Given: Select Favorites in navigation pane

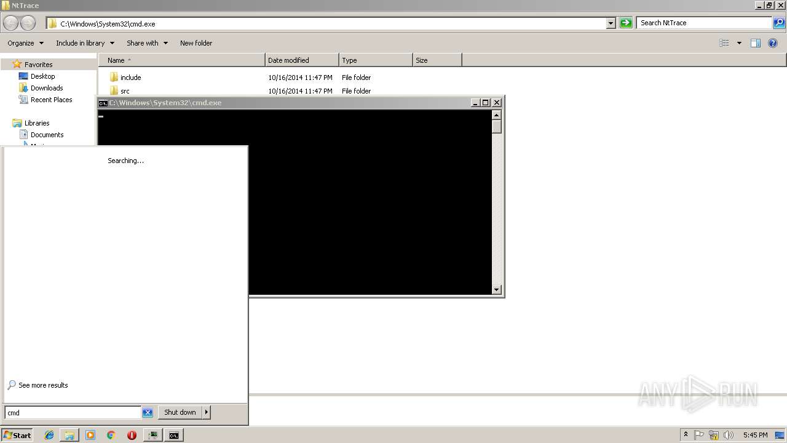Looking at the screenshot, I should [38, 65].
